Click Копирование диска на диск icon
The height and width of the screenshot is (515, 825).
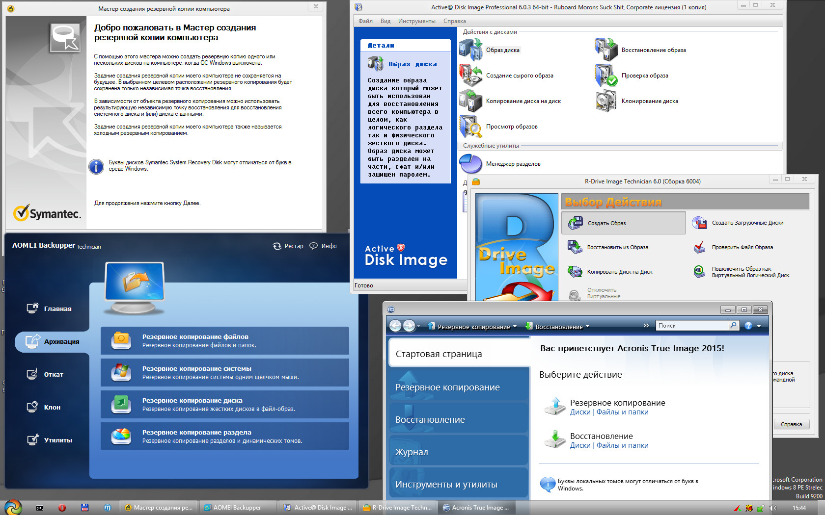tap(471, 101)
